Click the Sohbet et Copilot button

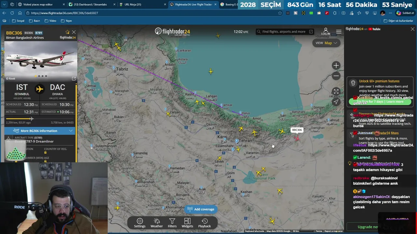point(405,13)
